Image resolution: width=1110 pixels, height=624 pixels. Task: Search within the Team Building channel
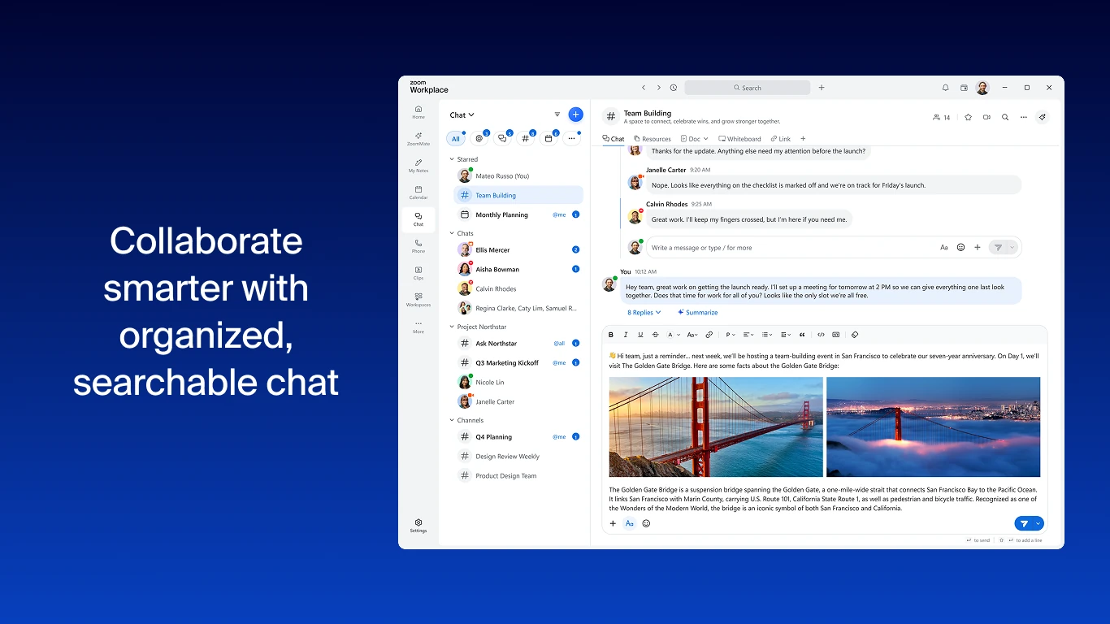1005,117
